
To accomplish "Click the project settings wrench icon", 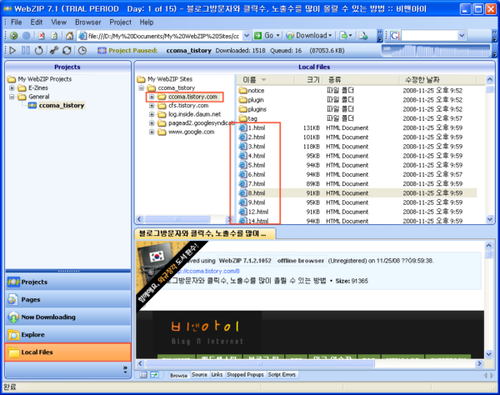I will click(54, 50).
